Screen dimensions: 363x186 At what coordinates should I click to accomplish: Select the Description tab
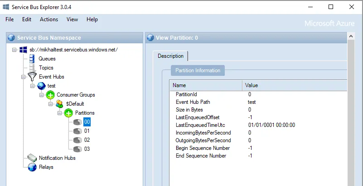170,56
